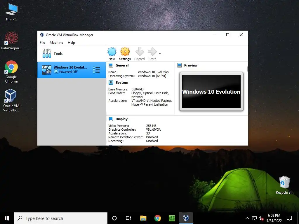Click the Preview section header

pyautogui.click(x=191, y=65)
